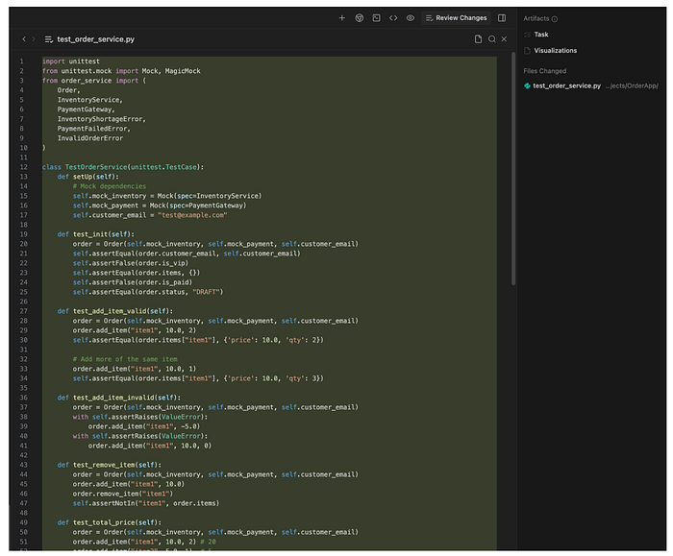Toggle the side panel layout icon

pos(502,18)
